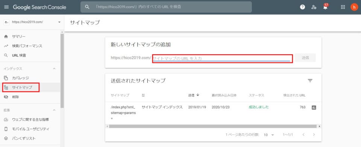Open モバイル ユーザビリティ report
361x147 pixels.
(30, 129)
